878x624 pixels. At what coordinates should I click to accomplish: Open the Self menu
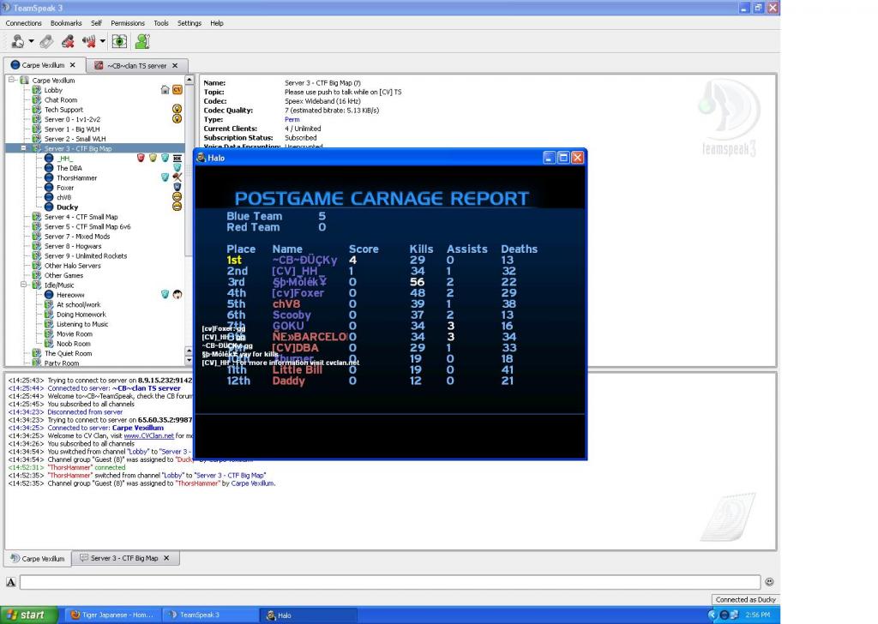pyautogui.click(x=96, y=23)
